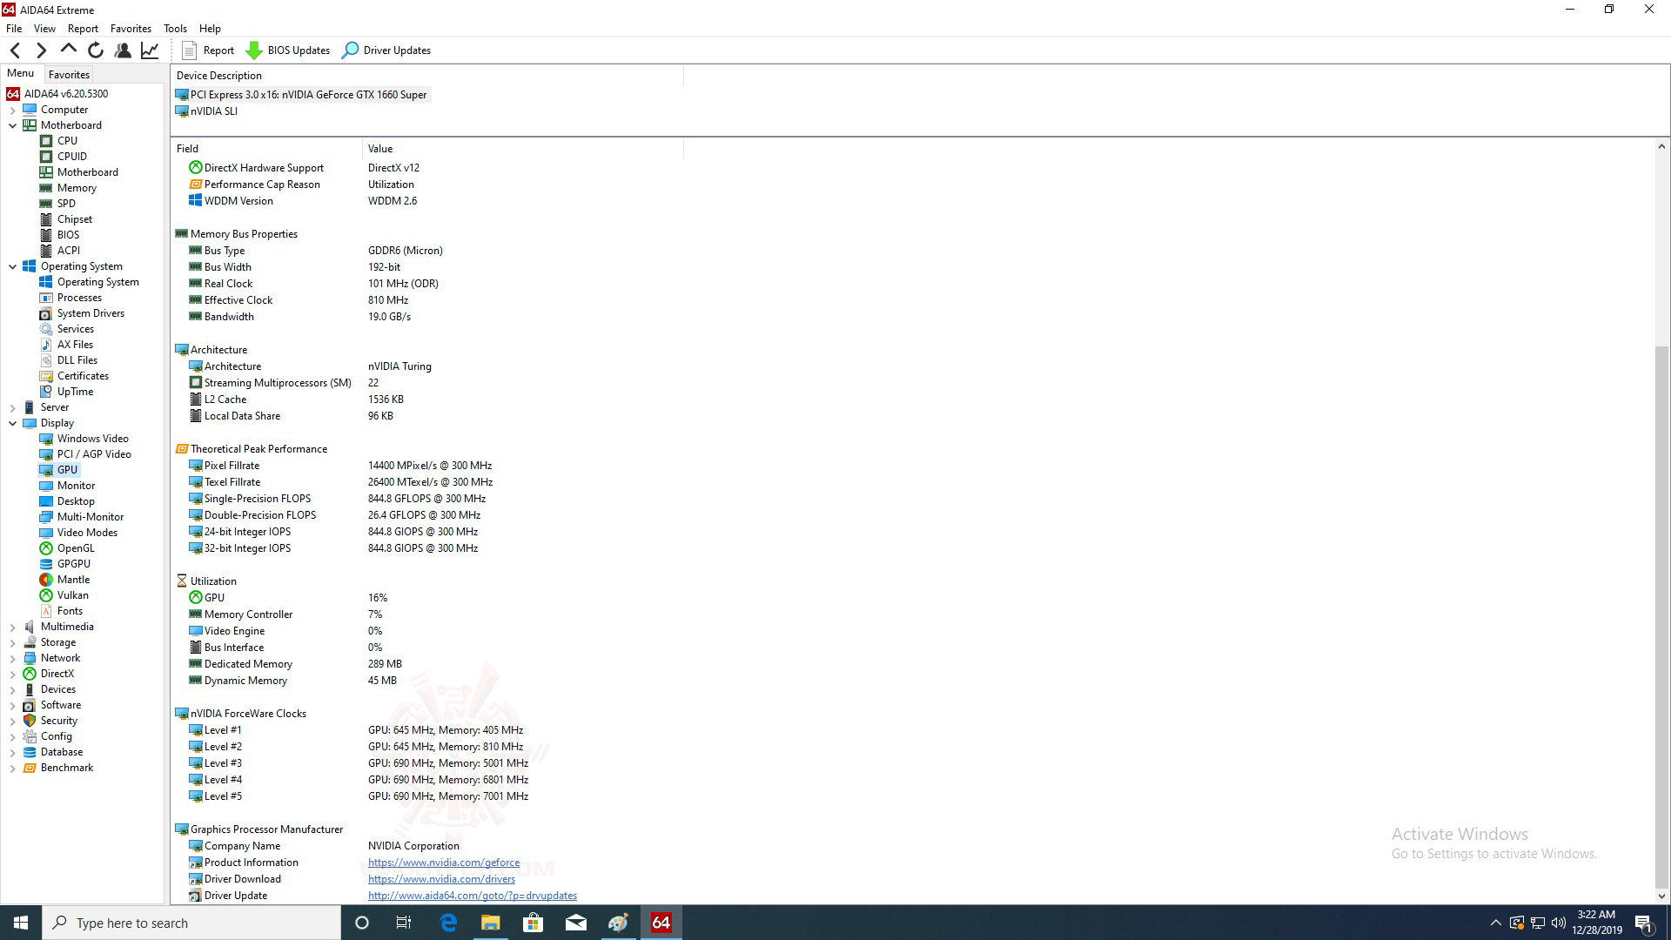1671x940 pixels.
Task: Switch to the Favorites tab
Action: 69,75
